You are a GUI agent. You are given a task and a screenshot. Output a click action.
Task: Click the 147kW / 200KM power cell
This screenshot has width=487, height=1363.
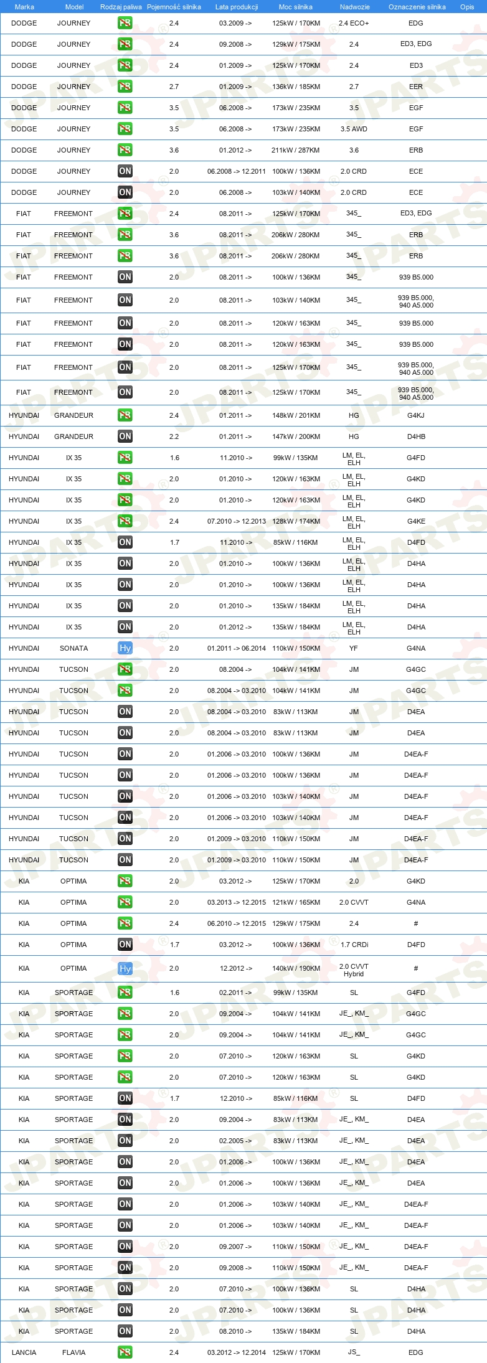(296, 436)
